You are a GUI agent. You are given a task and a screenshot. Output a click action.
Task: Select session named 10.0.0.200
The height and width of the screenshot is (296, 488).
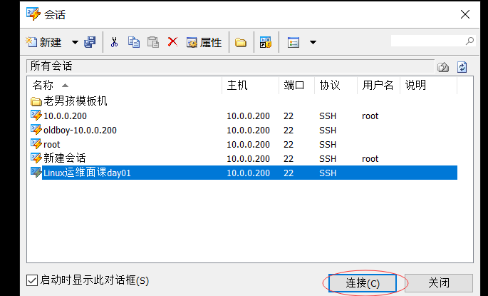tap(65, 116)
